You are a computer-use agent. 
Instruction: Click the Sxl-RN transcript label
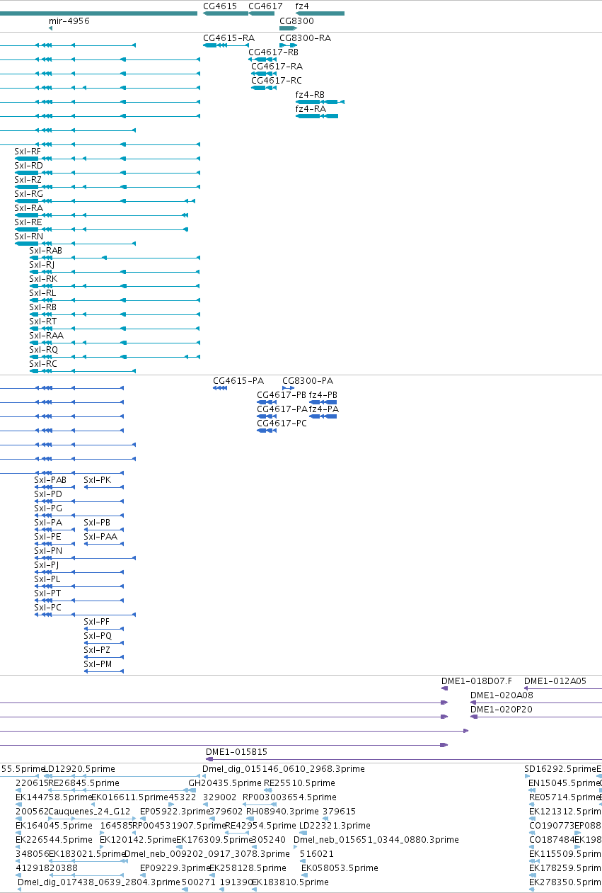click(x=28, y=237)
